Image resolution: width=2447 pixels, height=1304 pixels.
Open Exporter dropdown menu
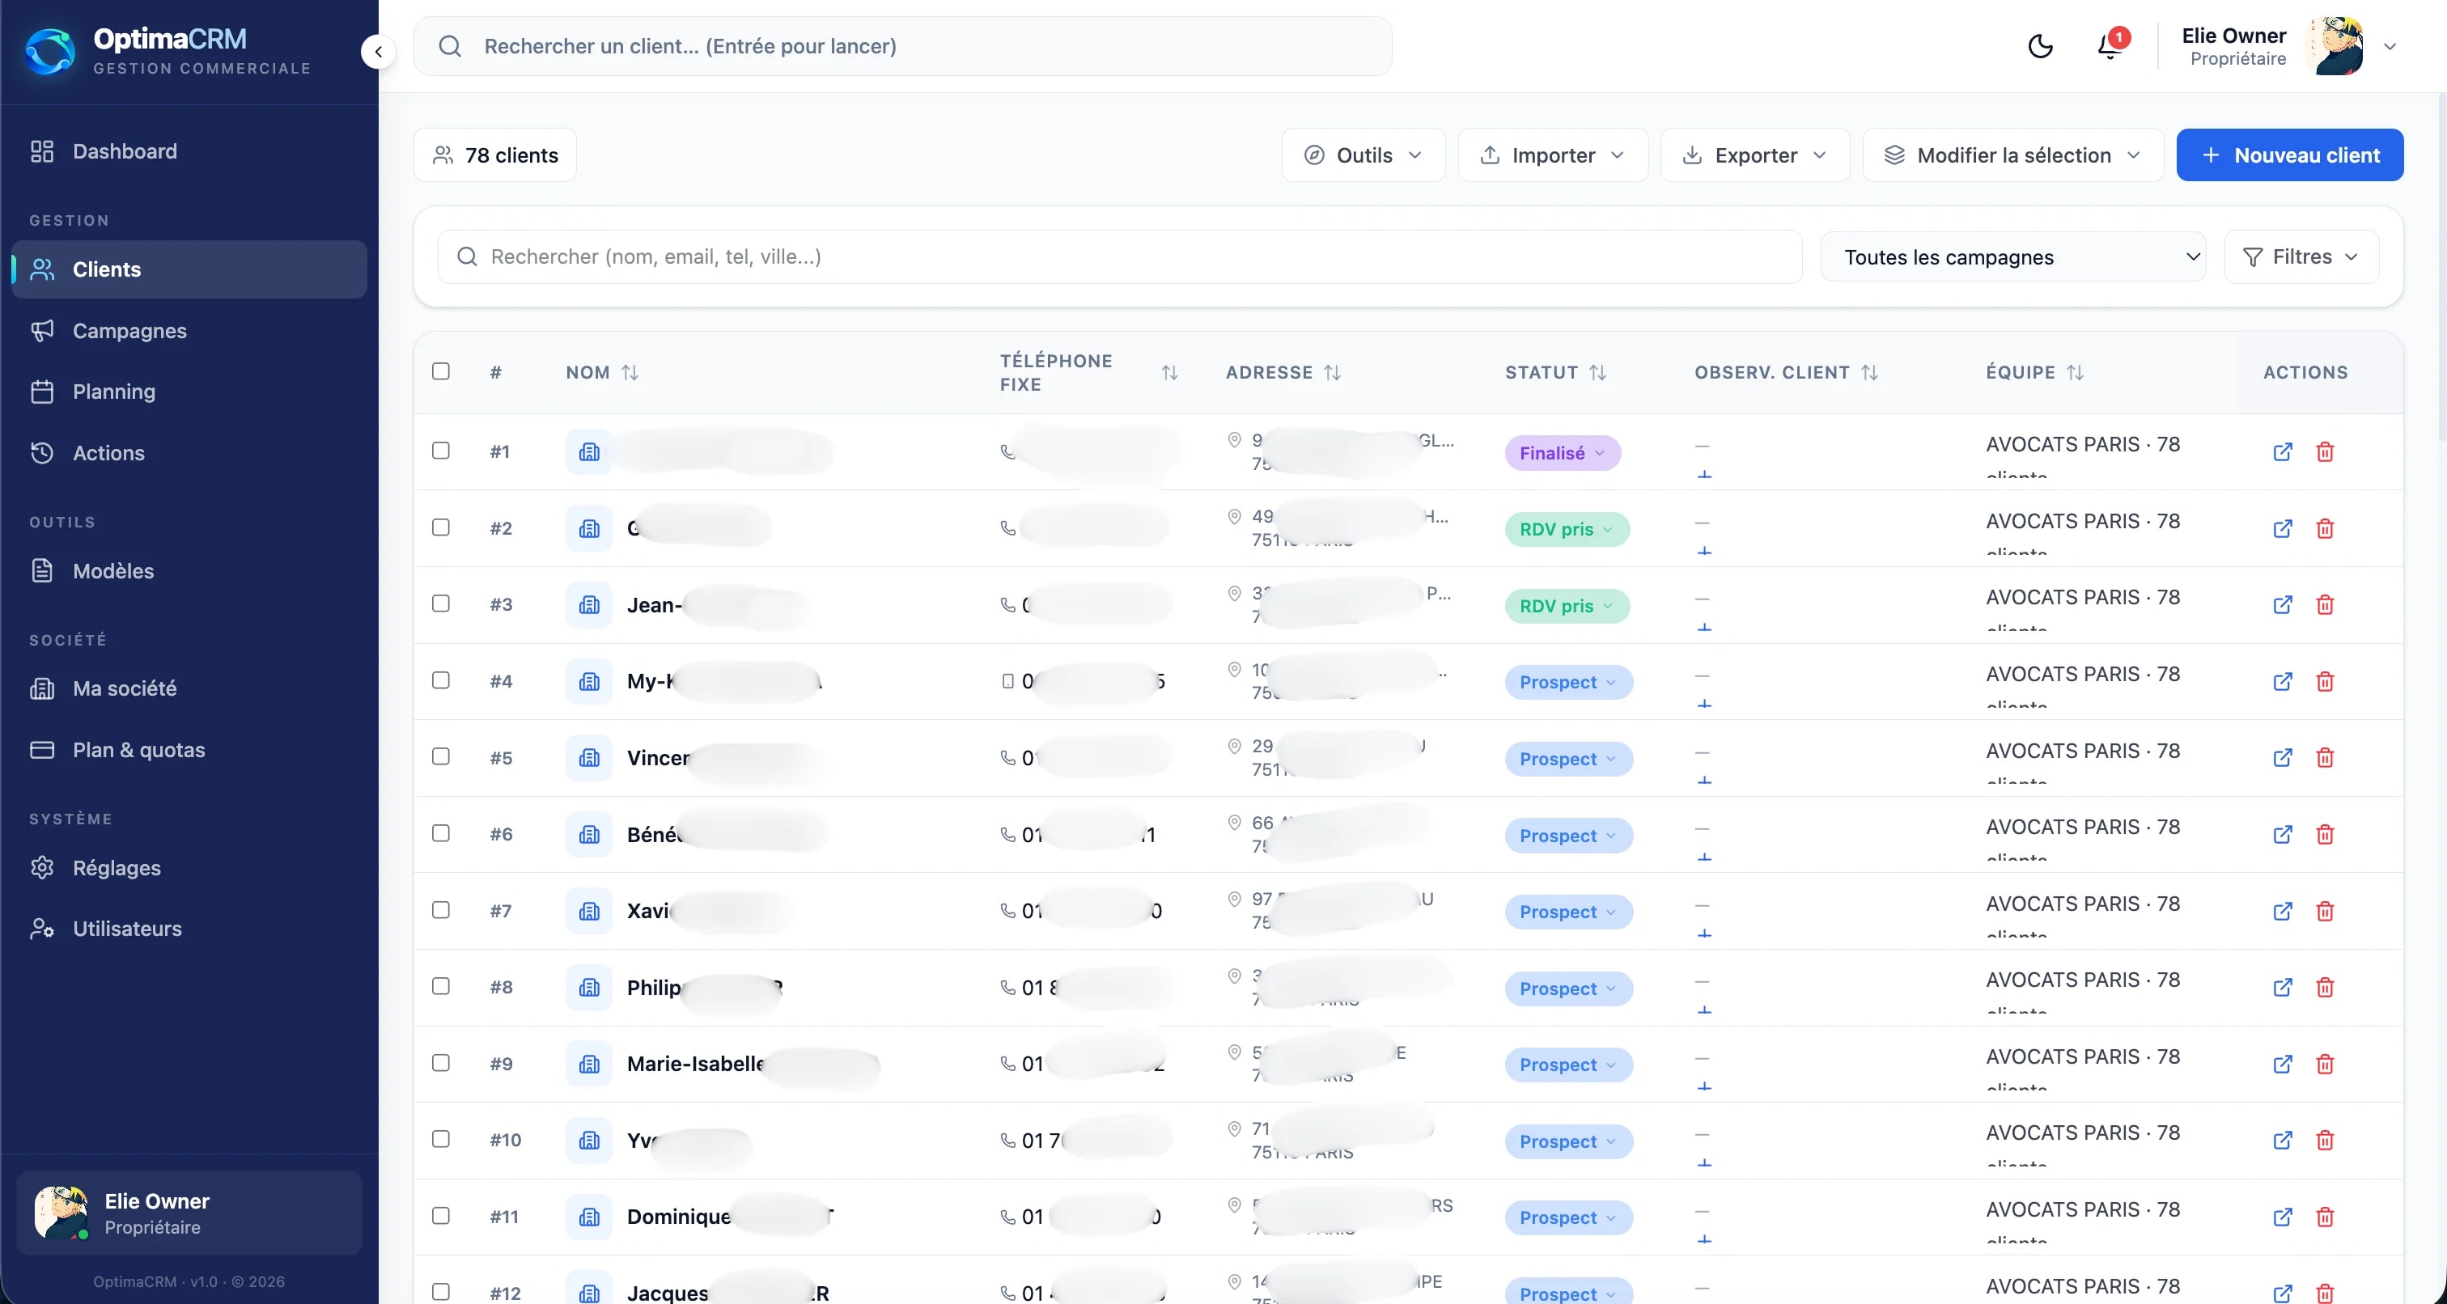(1754, 155)
